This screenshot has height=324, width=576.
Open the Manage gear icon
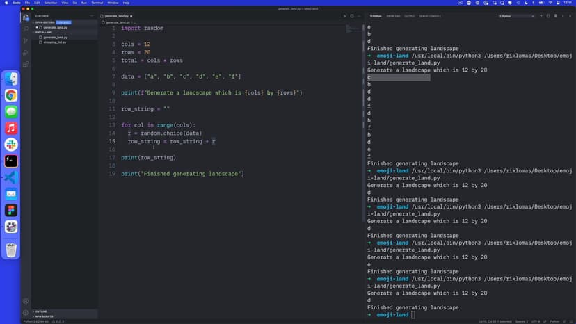(26, 312)
